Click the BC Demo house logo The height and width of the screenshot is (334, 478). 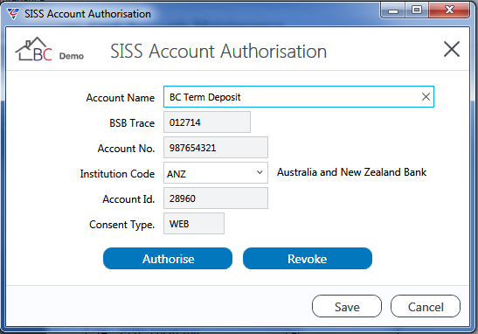point(50,50)
